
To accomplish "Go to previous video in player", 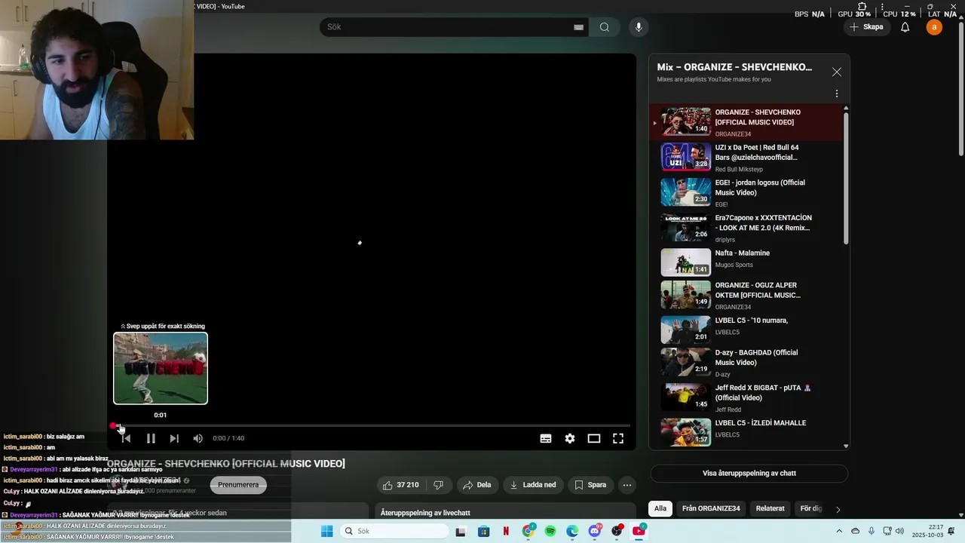I will pos(127,438).
